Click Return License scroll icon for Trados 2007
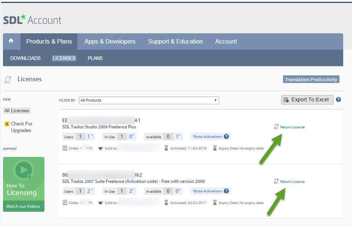The width and height of the screenshot is (352, 226). pos(276,181)
